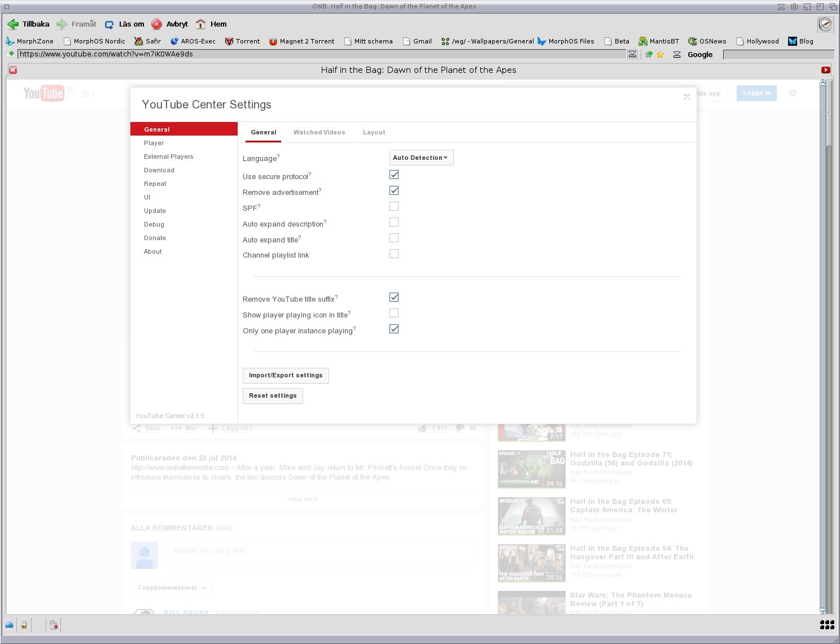Select External Players category

click(184, 156)
